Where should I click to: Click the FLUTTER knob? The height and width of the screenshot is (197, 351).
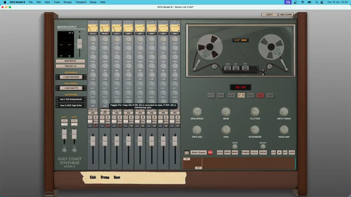click(254, 112)
